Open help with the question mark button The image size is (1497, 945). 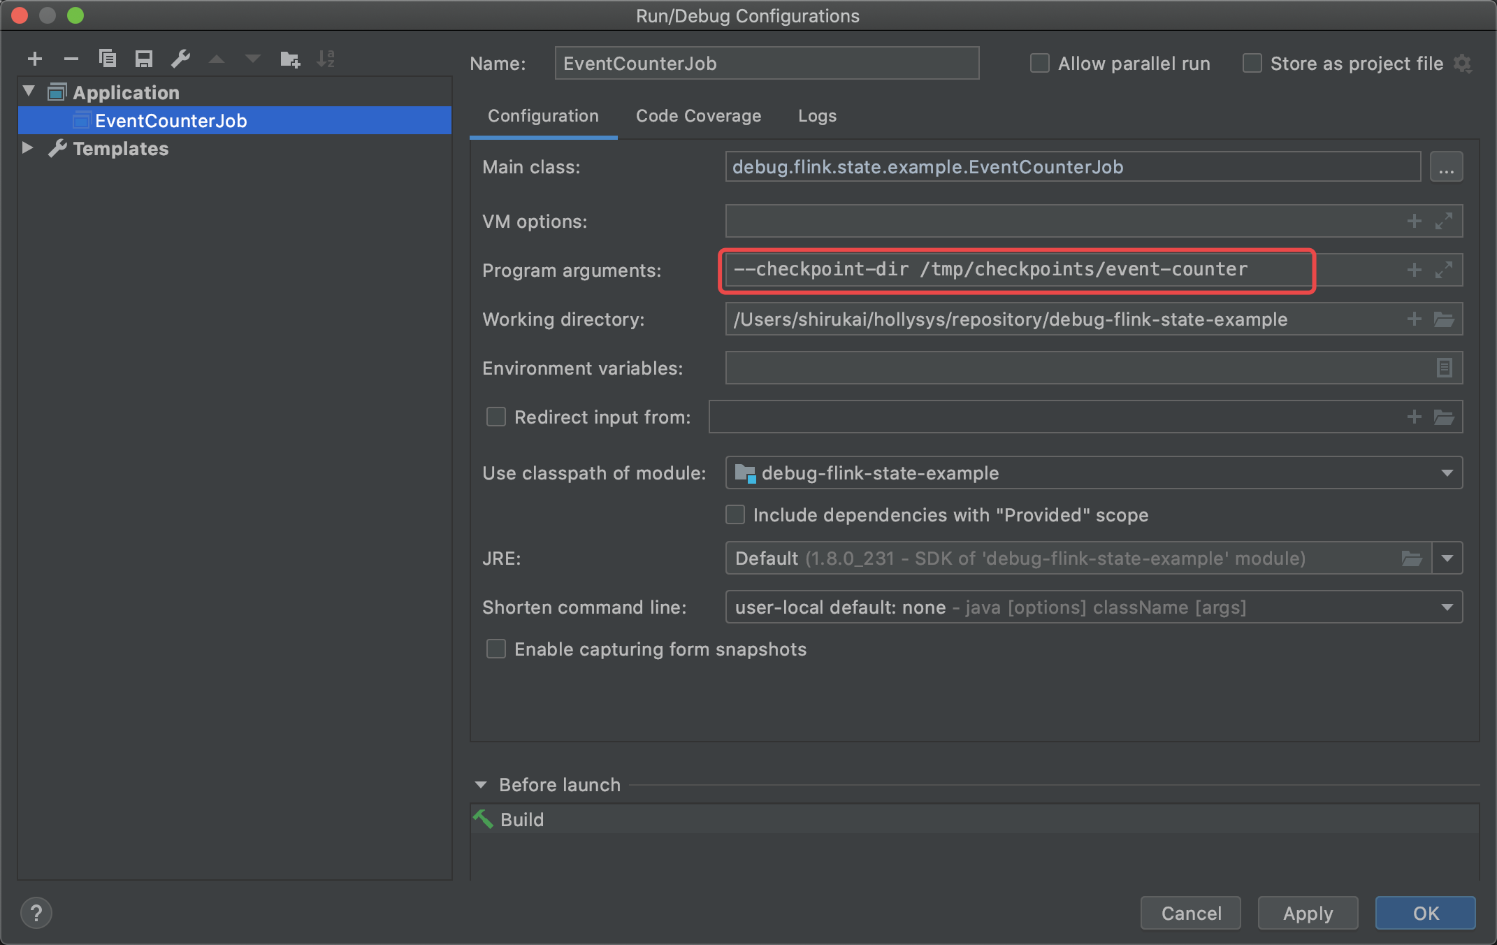tap(36, 913)
